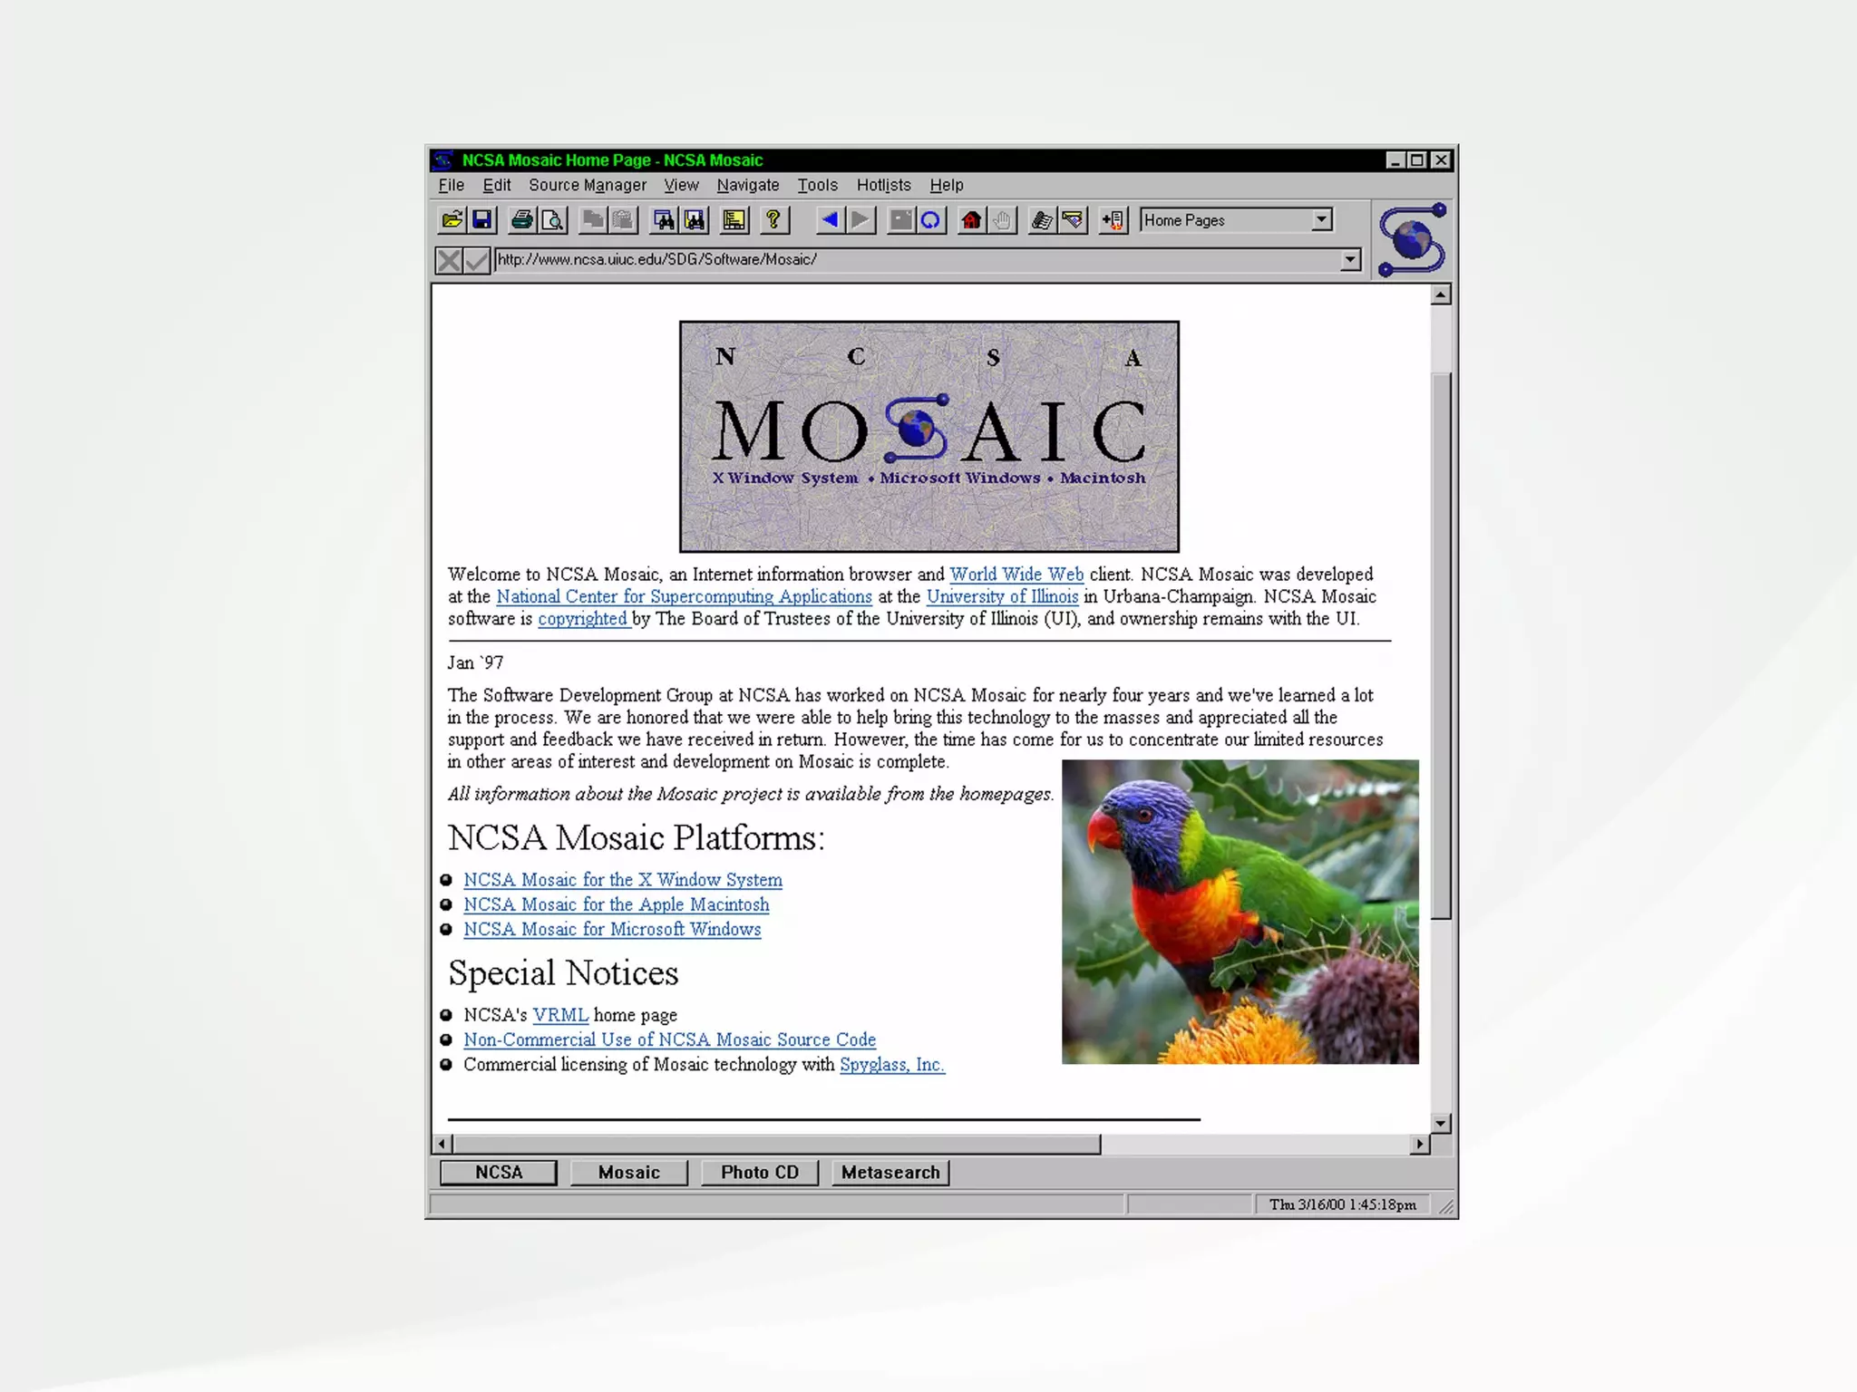Go to Home with red house icon
Screen dimensions: 1857x1392
pos(971,220)
